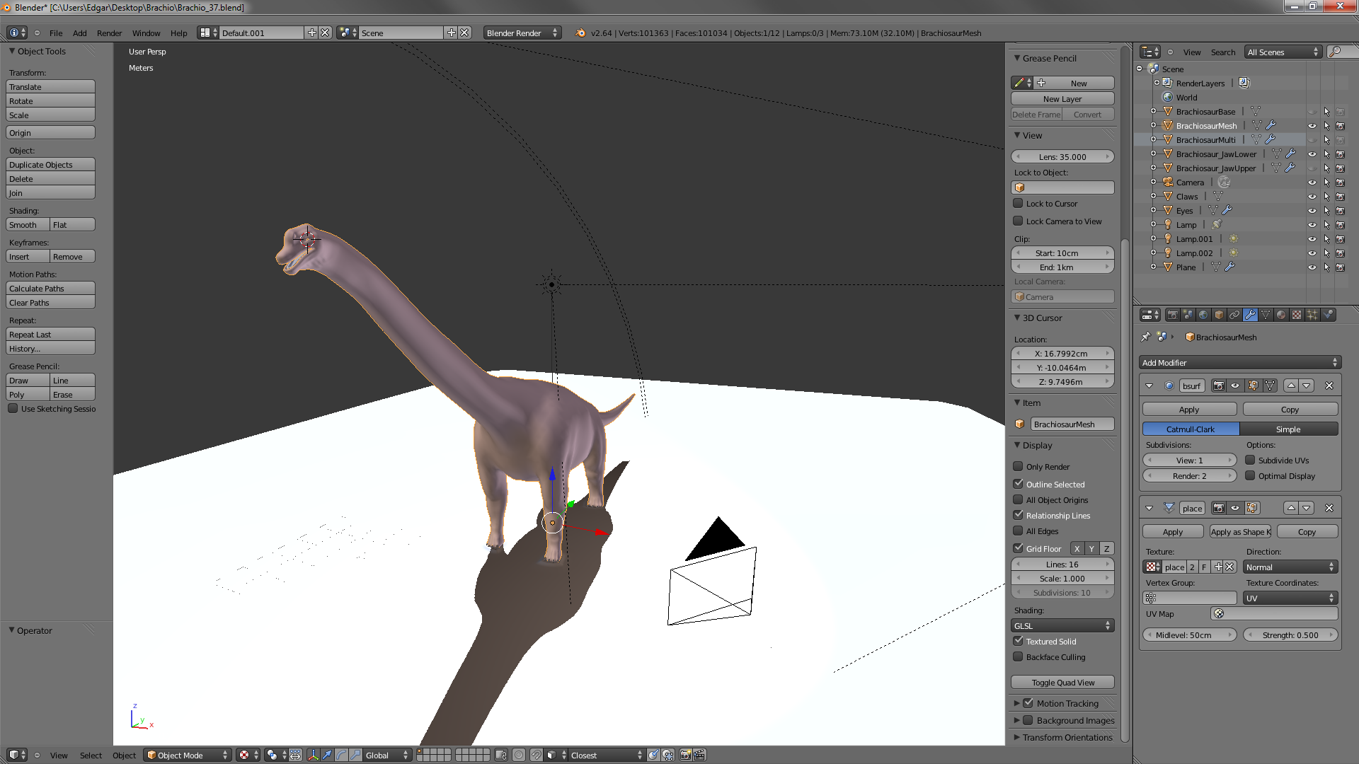Click the Smooth shading button

coord(28,224)
